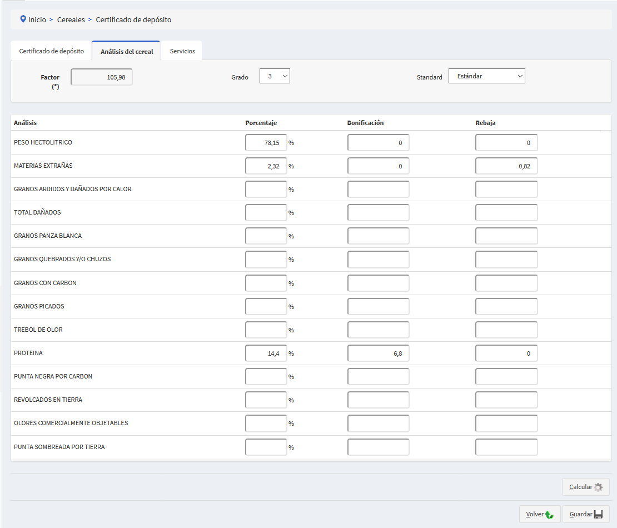
Task: Select the Proteina Bonificación field
Action: 378,353
